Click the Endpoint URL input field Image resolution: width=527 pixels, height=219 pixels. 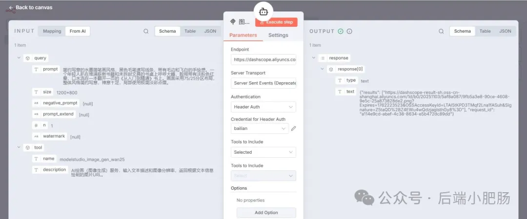tap(263, 59)
